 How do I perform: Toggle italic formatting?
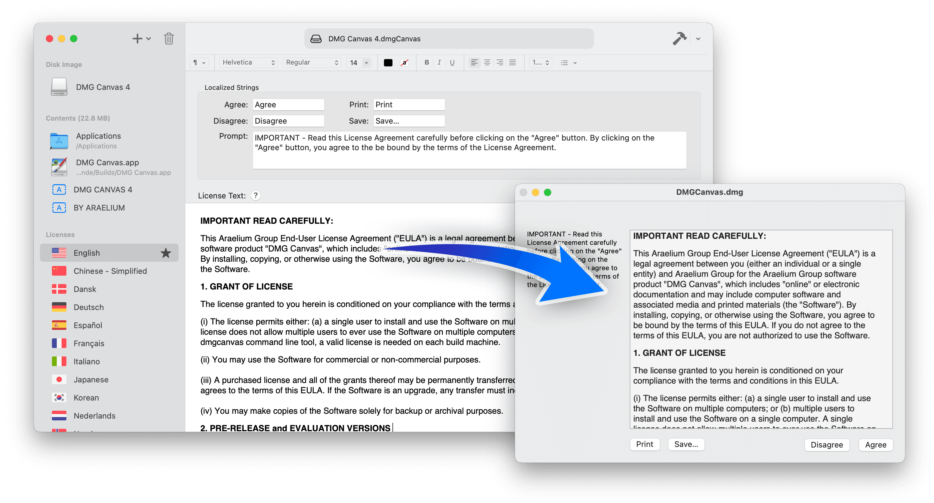pos(439,62)
